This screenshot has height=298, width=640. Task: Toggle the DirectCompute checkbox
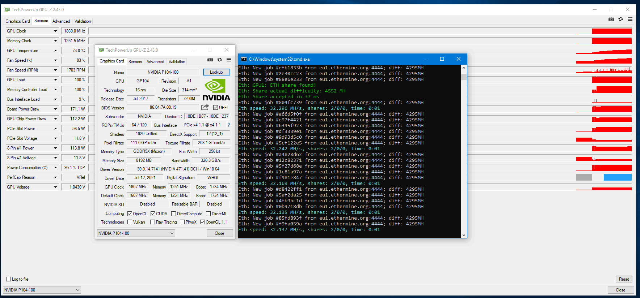[x=173, y=214]
